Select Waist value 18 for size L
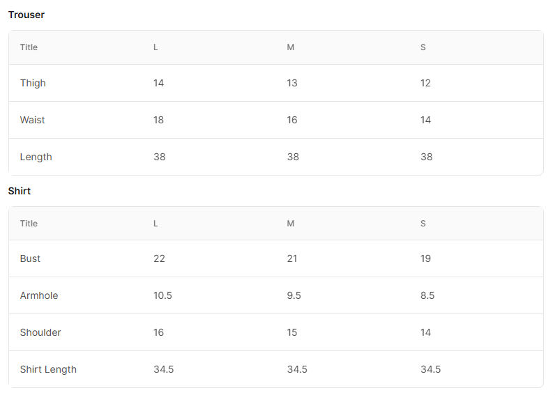Viewport: 555px width, 395px height. 158,120
